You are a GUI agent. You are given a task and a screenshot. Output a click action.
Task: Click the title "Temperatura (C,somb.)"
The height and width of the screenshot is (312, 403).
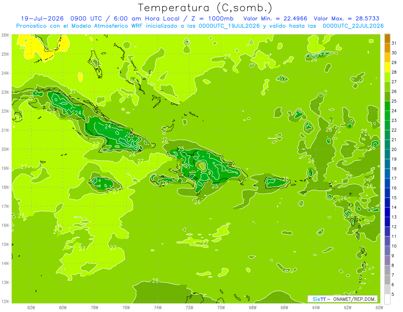(205, 8)
